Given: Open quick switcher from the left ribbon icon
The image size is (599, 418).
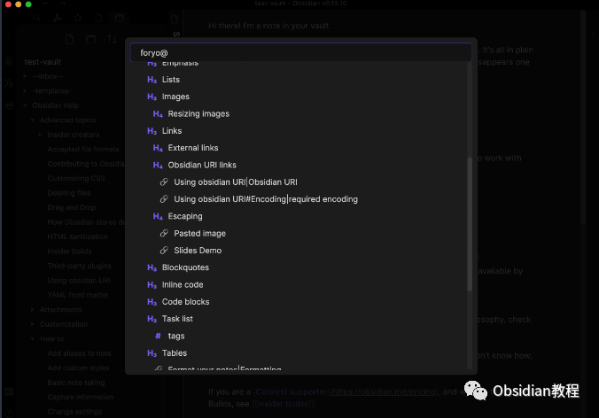Looking at the screenshot, I should (8, 61).
